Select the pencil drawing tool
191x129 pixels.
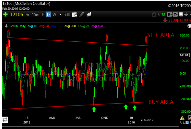tap(82, 14)
